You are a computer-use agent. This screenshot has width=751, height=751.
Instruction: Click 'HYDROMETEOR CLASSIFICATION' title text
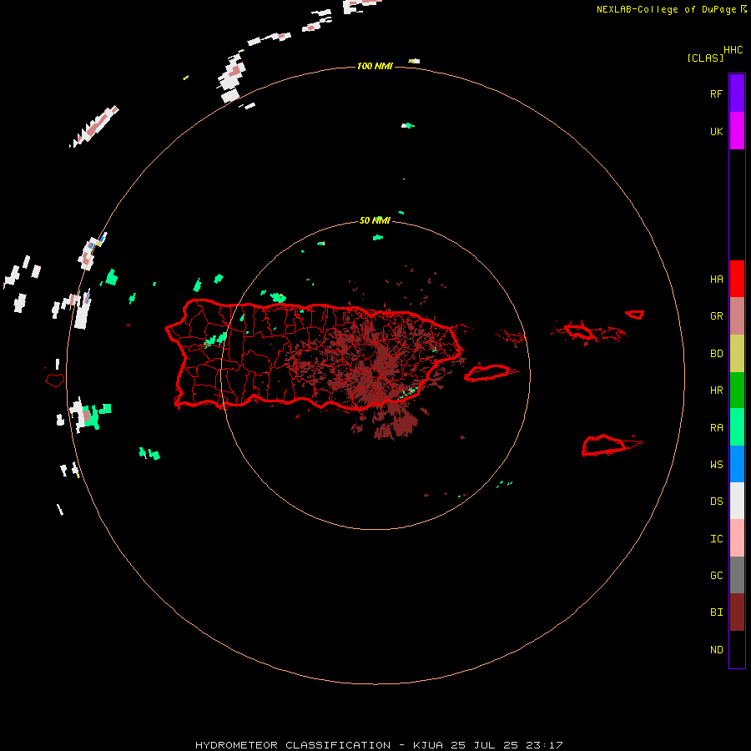(x=293, y=745)
